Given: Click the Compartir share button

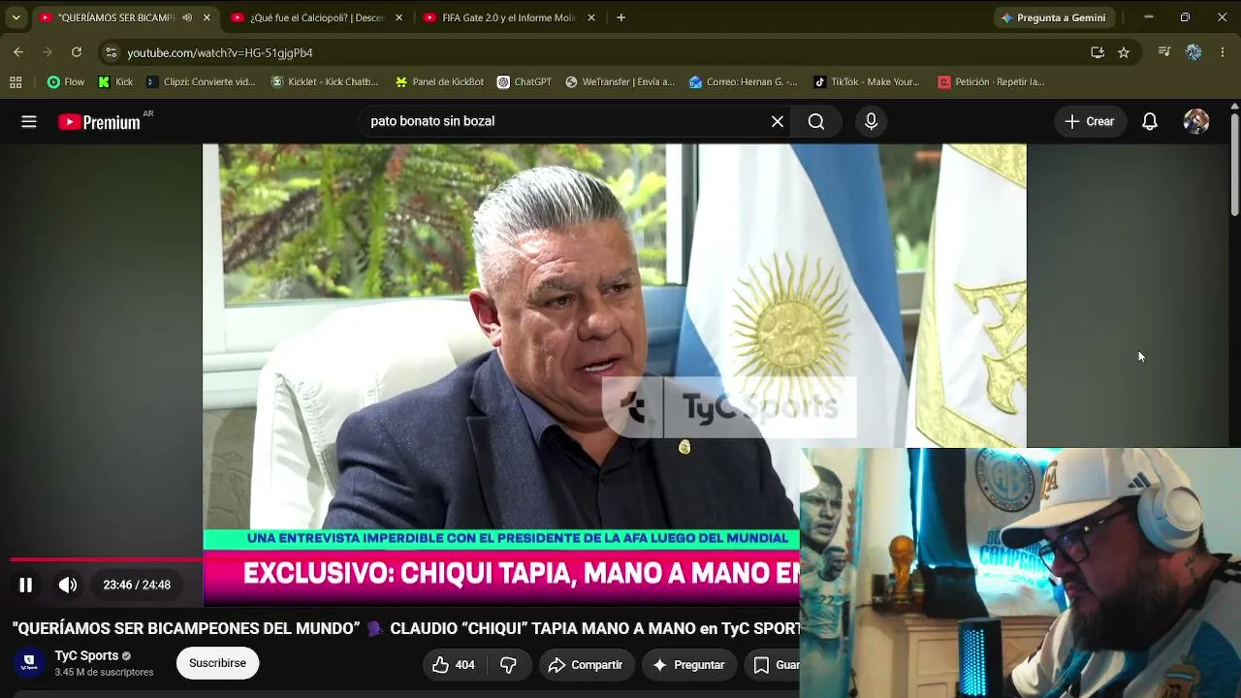Looking at the screenshot, I should click(586, 665).
